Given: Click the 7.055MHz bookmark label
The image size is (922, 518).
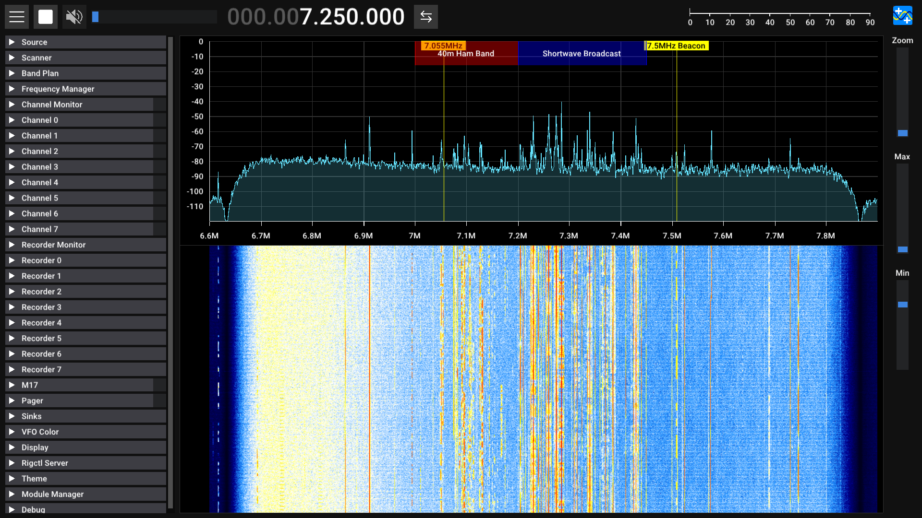Looking at the screenshot, I should coord(443,46).
